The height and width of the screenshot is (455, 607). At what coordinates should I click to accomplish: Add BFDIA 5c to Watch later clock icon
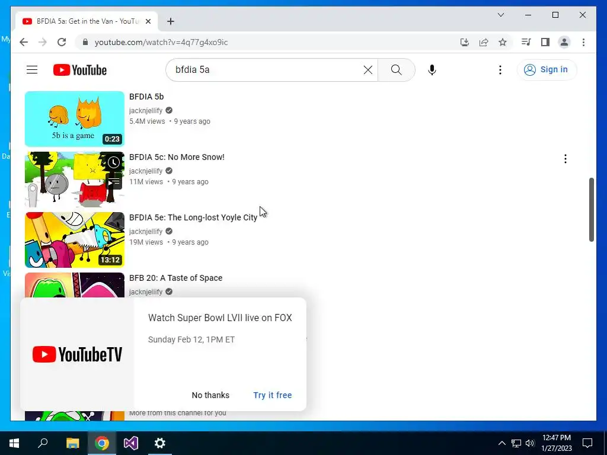pos(113,162)
